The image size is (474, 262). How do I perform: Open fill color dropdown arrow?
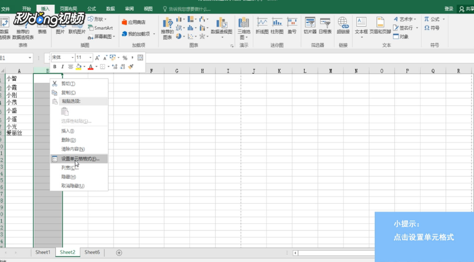[x=84, y=67]
